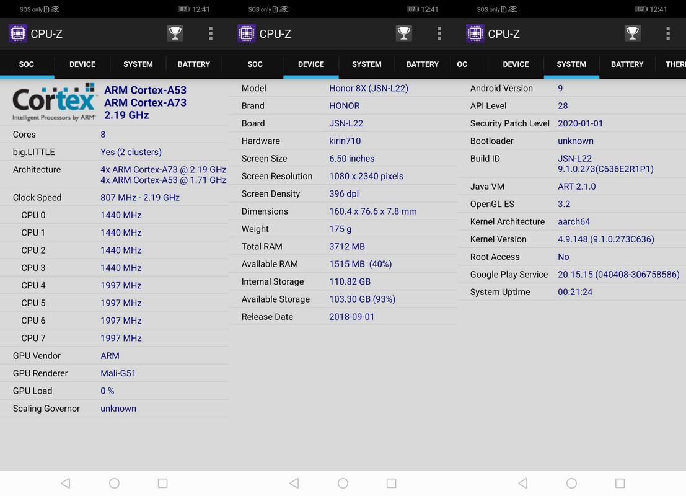Select DEVICE tab in right screen
The height and width of the screenshot is (496, 686).
tap(516, 64)
